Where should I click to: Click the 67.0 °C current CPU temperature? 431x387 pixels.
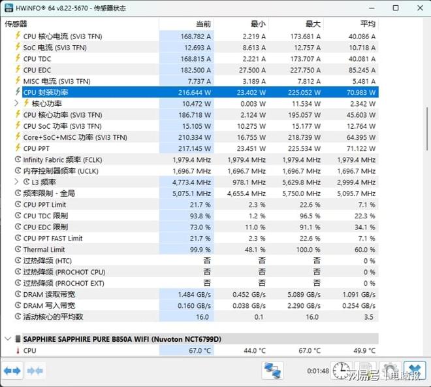200,350
